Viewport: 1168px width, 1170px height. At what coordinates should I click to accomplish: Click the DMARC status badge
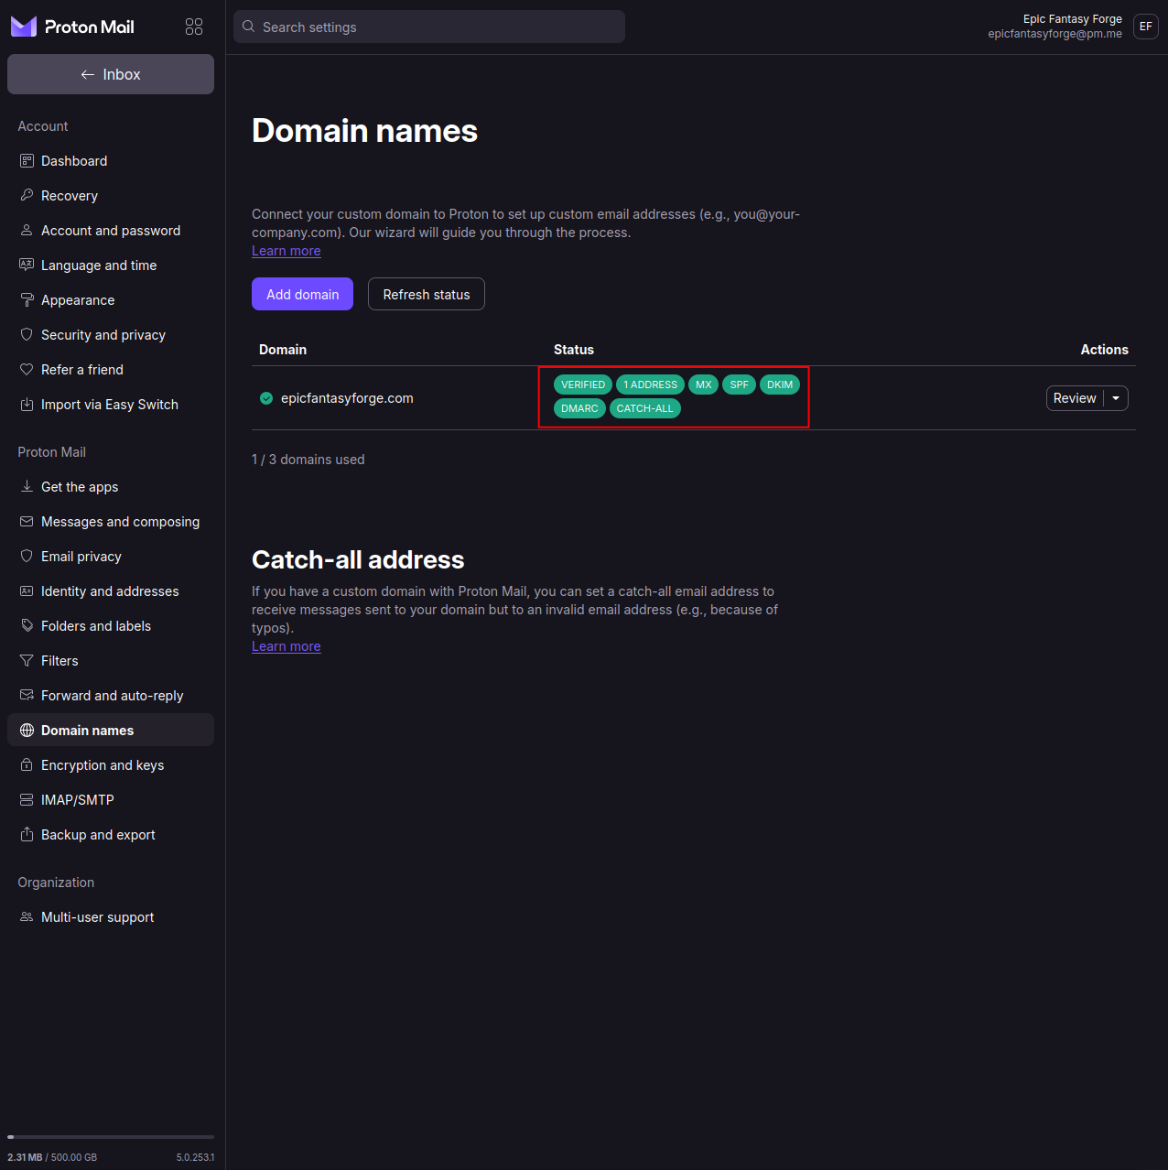coord(579,408)
